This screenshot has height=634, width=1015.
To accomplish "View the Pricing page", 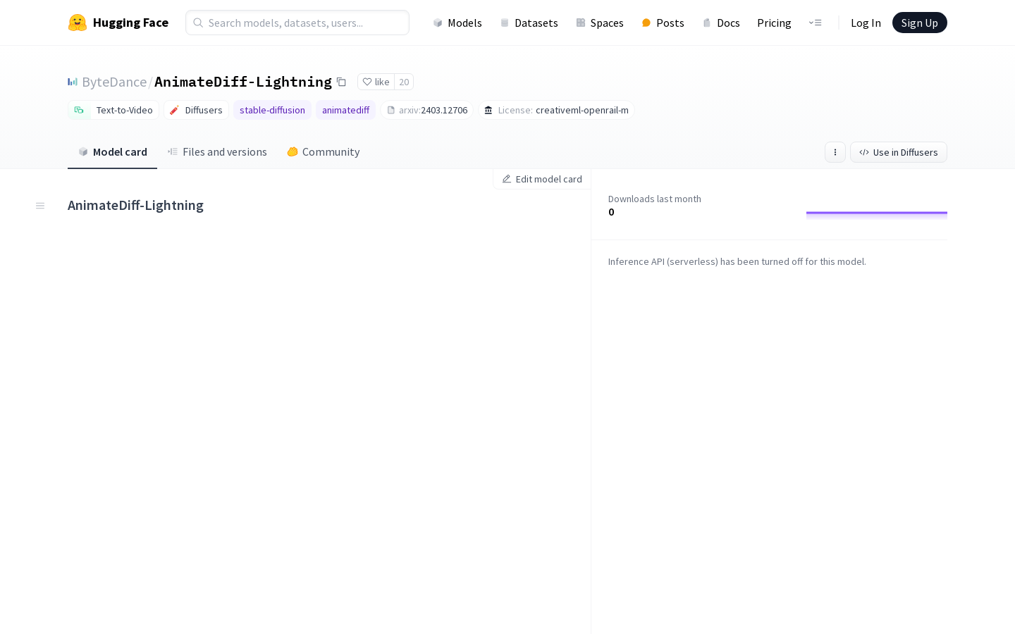I will coord(774,23).
